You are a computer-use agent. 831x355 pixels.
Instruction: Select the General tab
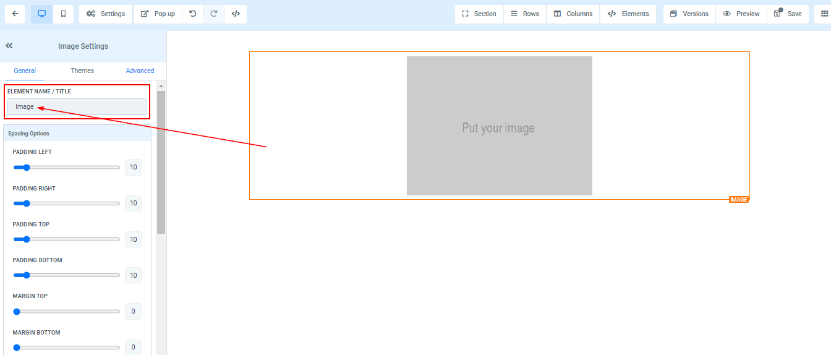pos(25,71)
